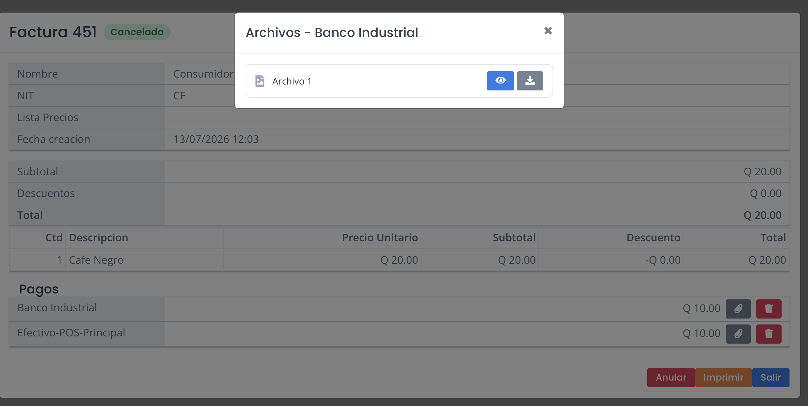Select the Archivo 1 file name

[x=292, y=81]
